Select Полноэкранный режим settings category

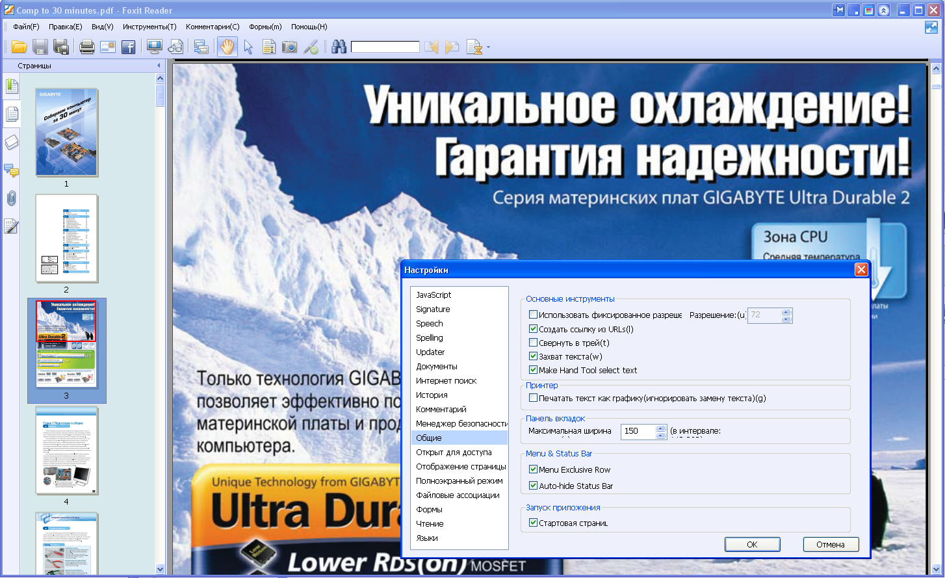click(x=460, y=480)
